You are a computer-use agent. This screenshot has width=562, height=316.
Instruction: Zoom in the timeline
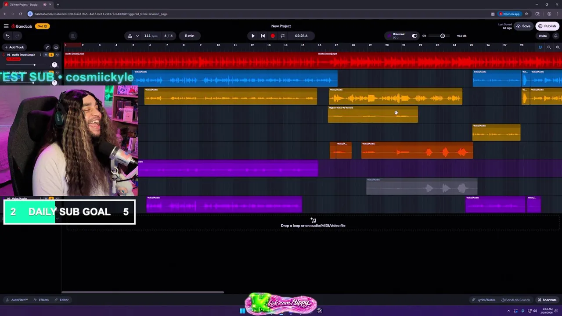pos(558,47)
